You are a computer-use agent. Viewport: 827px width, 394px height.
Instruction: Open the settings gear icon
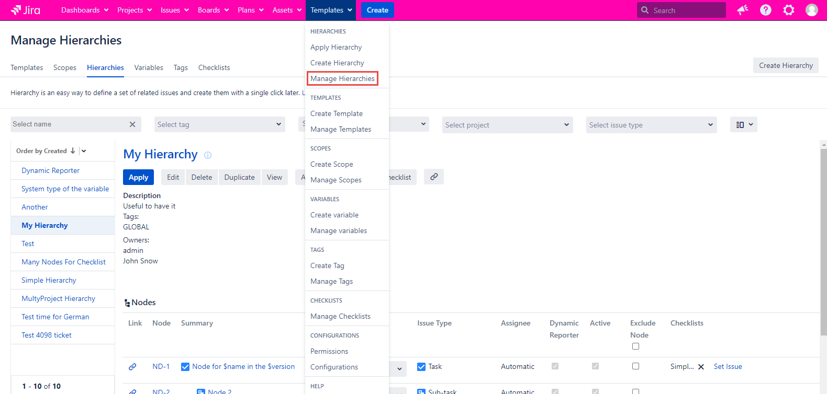pyautogui.click(x=788, y=10)
